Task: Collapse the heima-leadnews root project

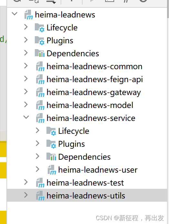Action: coord(15,14)
